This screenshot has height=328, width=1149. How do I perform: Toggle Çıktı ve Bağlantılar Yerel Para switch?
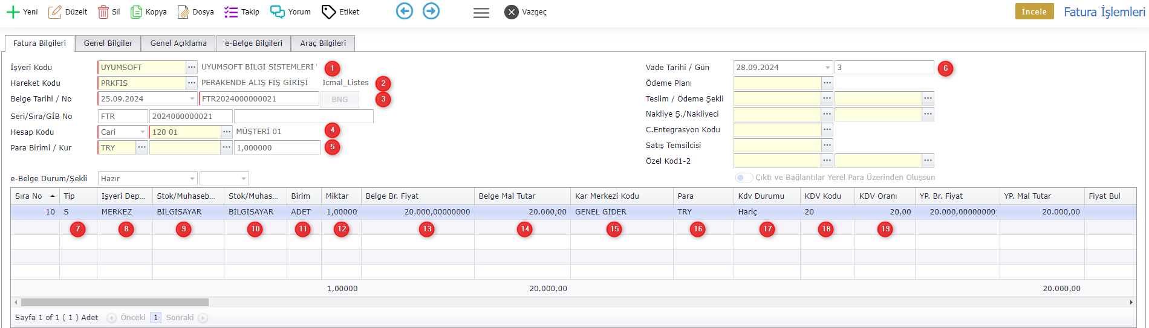point(744,178)
